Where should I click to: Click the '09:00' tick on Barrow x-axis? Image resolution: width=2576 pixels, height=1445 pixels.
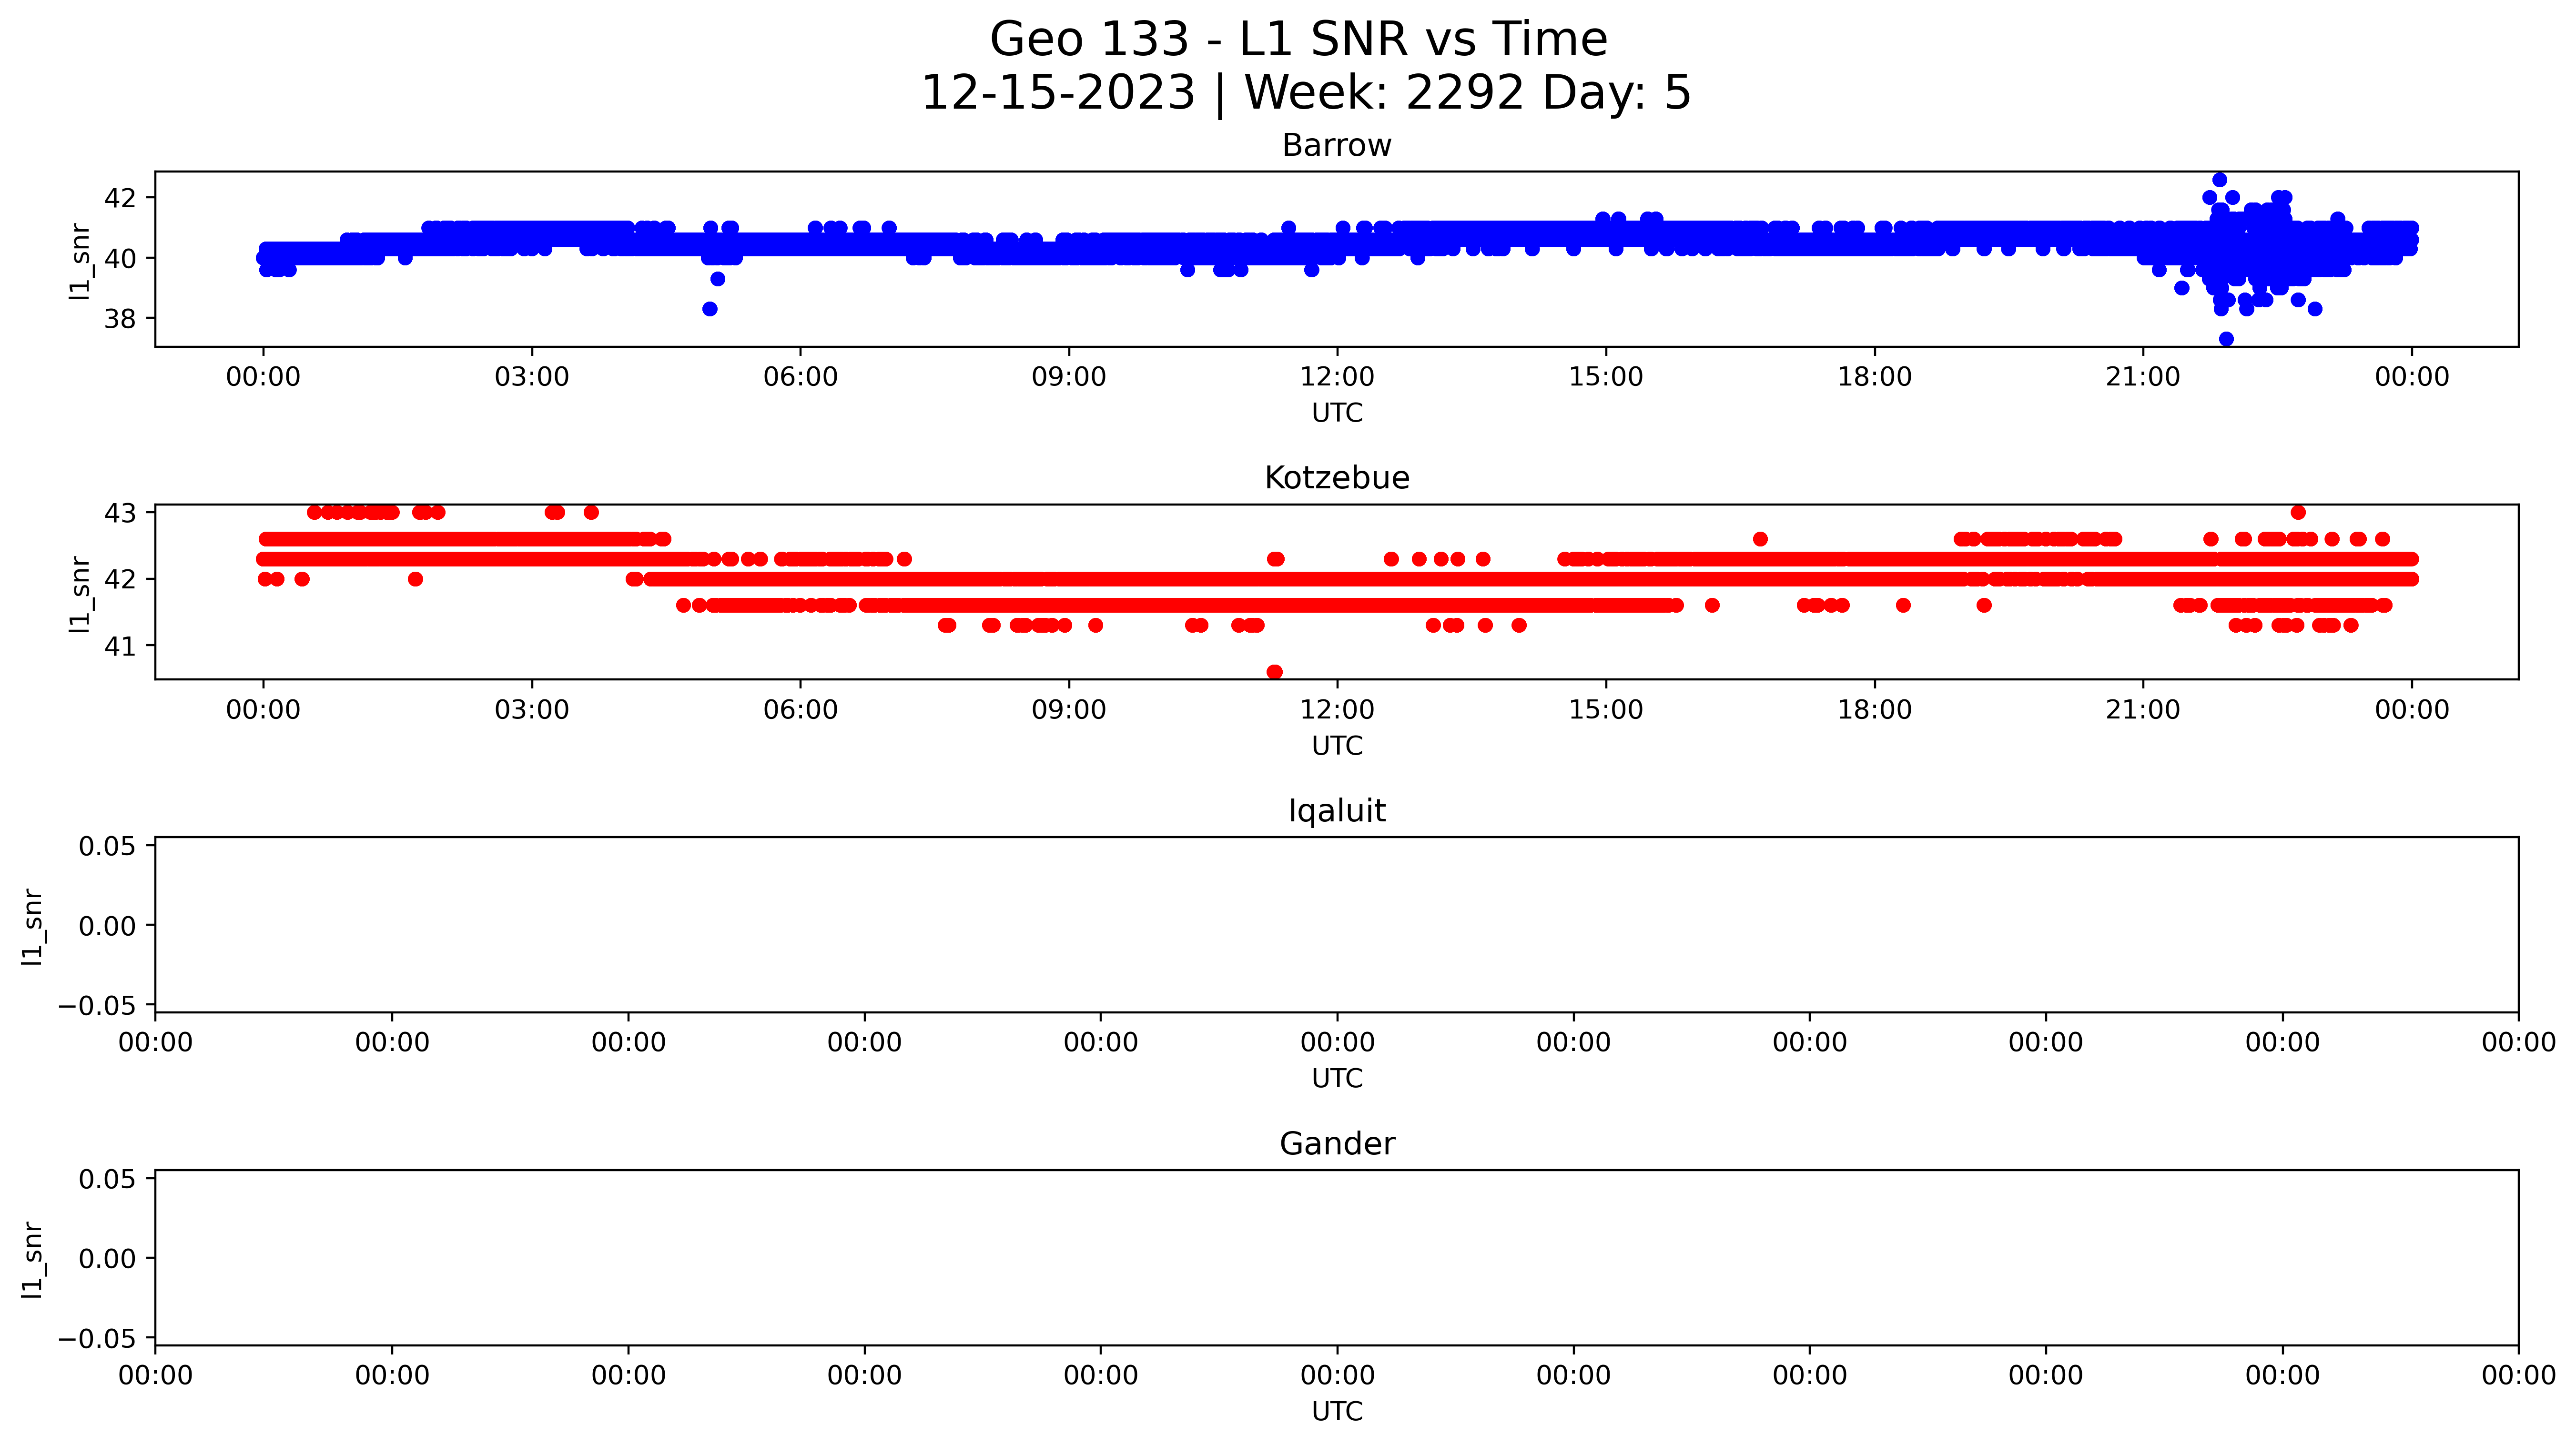point(1069,377)
